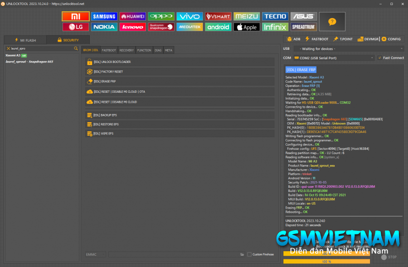Screen dimensions: 408x267
Task: Expand the USB Waiting for devices dropdown
Action: [349, 48]
